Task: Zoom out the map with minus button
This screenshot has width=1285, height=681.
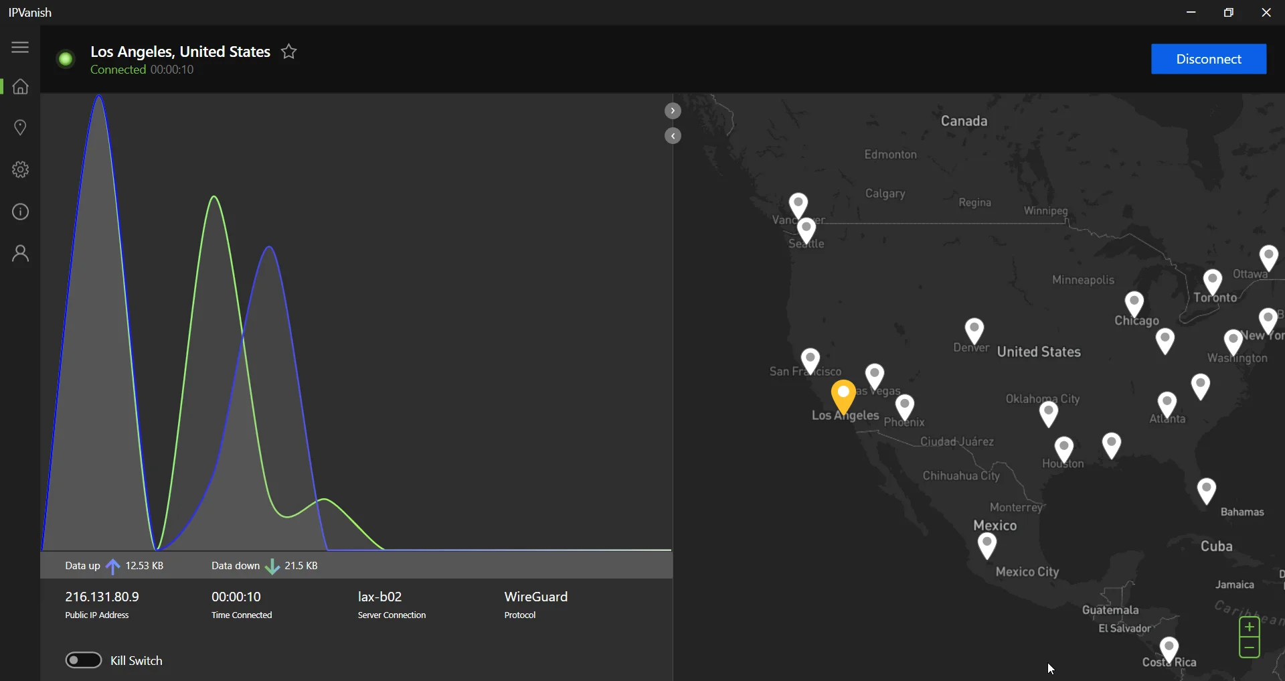Action: click(x=1250, y=648)
